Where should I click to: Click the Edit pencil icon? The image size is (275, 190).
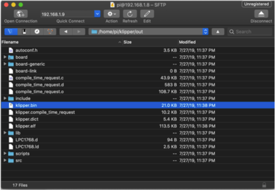147,14
